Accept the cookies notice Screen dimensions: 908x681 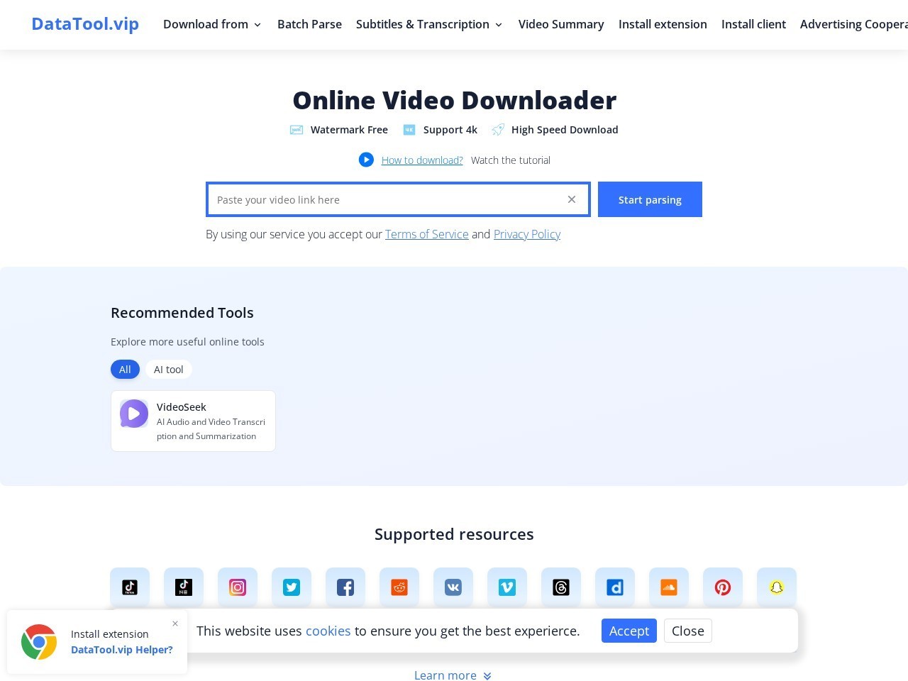(629, 631)
